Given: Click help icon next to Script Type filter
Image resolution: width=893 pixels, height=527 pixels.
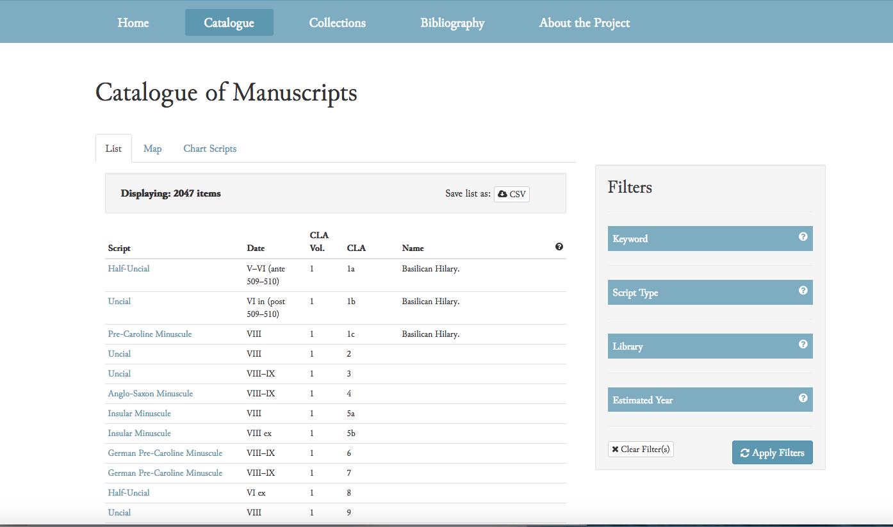Looking at the screenshot, I should 803,291.
